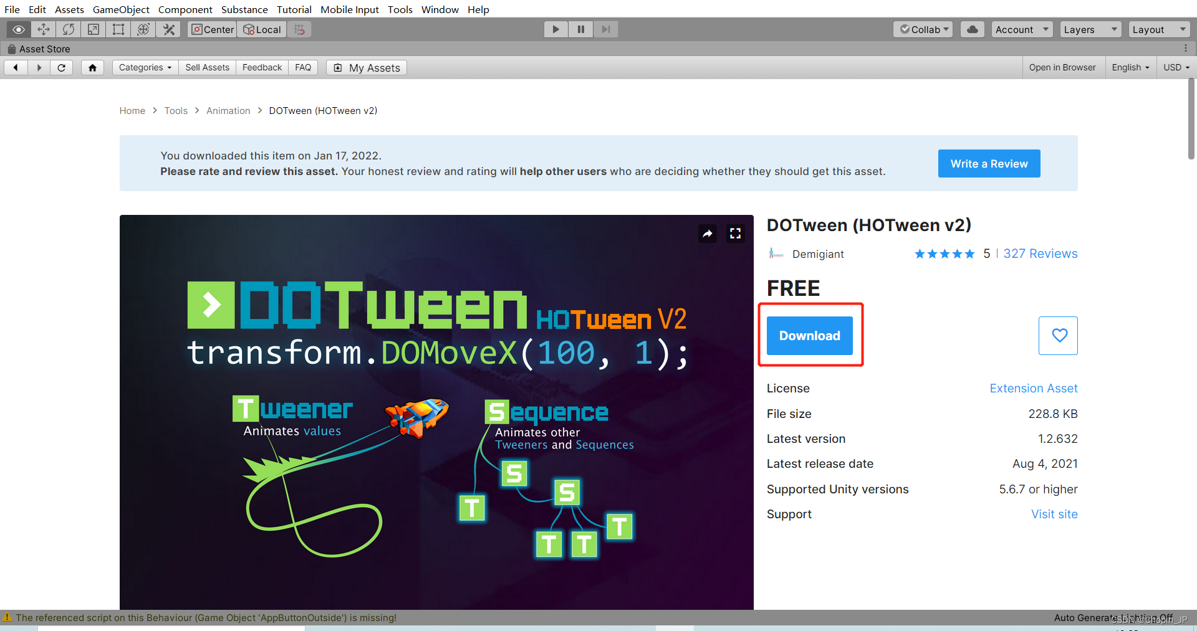Open Extension Asset license link
Image resolution: width=1197 pixels, height=631 pixels.
(1033, 388)
